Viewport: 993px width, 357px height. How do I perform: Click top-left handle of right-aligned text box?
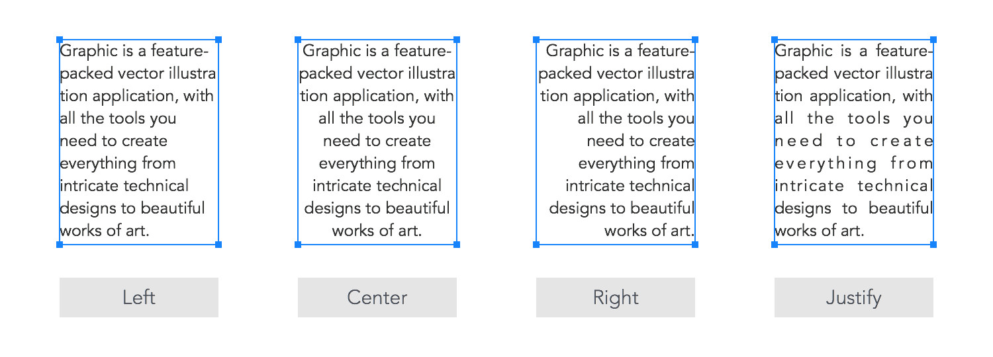pyautogui.click(x=536, y=40)
